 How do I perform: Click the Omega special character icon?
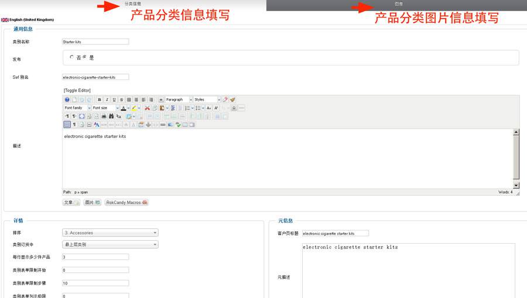coord(234,108)
